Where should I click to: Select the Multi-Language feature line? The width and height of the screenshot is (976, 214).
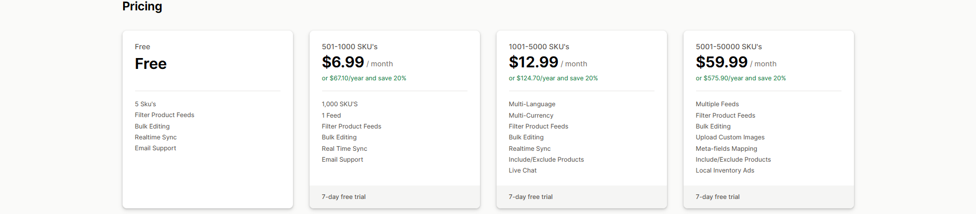tap(532, 104)
